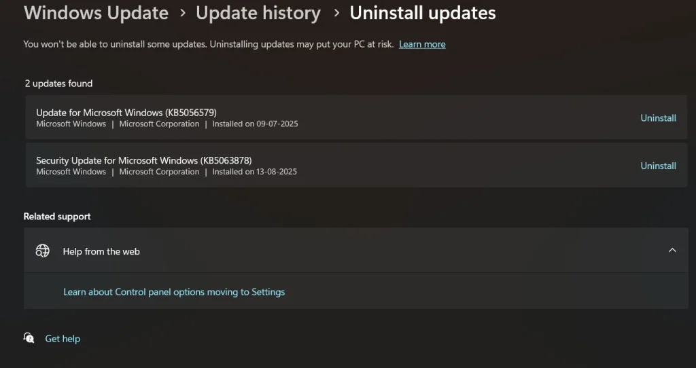This screenshot has height=368, width=696.
Task: Click the Help from the web label
Action: pyautogui.click(x=101, y=251)
